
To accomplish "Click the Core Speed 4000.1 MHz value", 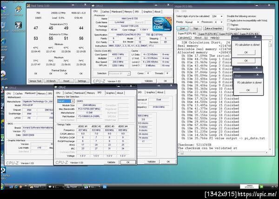I will point(118,54).
